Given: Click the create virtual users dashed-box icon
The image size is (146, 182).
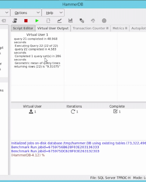Looking at the screenshot, I should (x=48, y=21).
